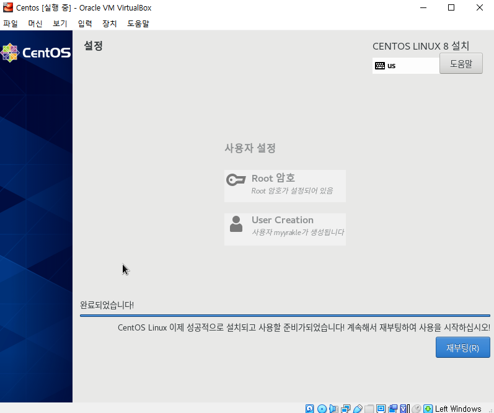The width and height of the screenshot is (494, 413).
Task: Open the 장치 menu
Action: [x=110, y=24]
